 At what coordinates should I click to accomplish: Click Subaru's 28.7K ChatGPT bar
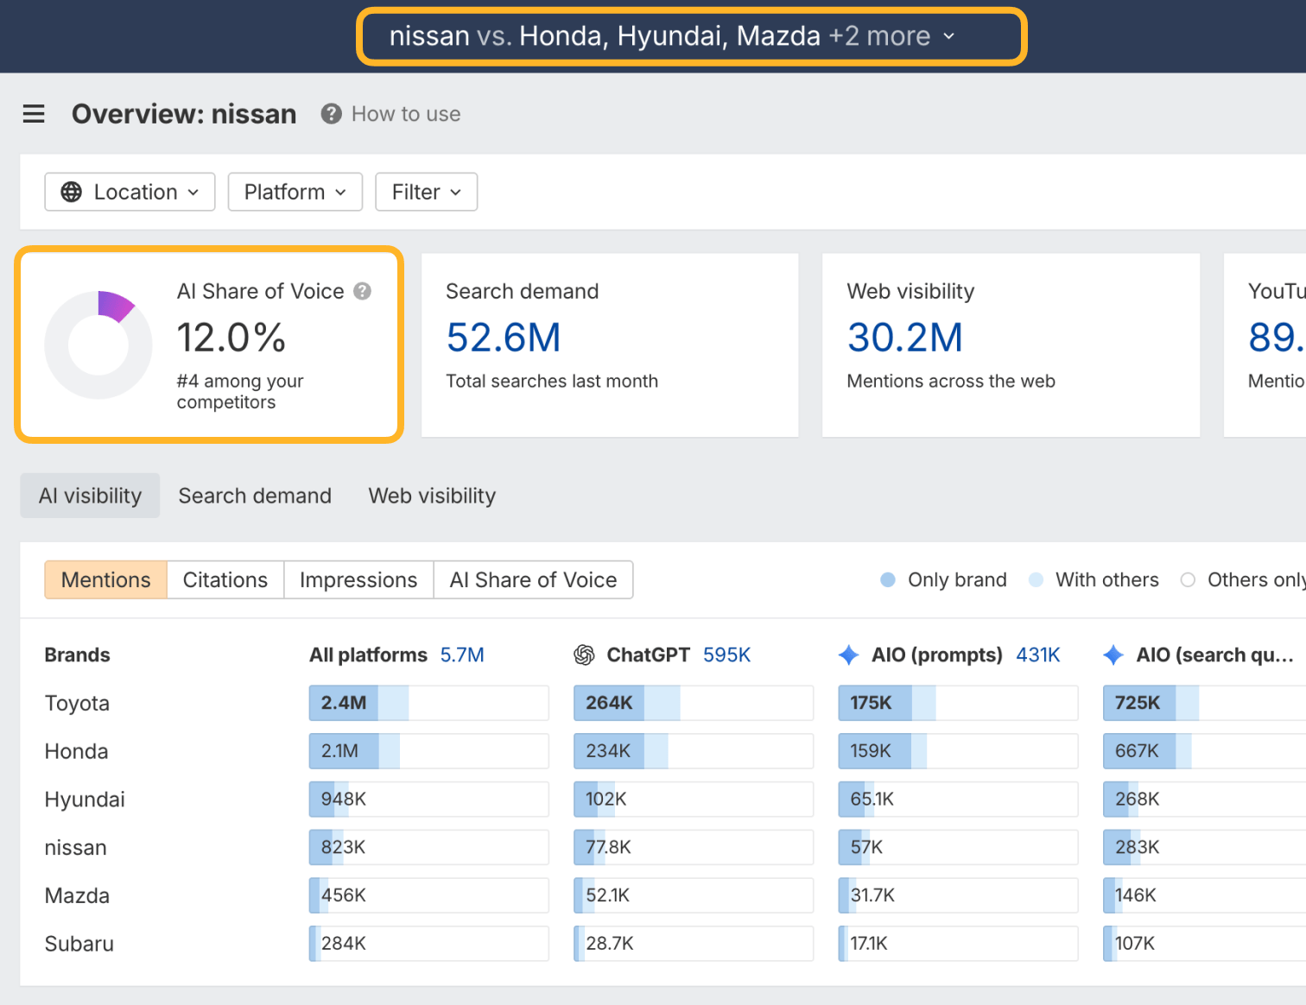[x=694, y=944]
